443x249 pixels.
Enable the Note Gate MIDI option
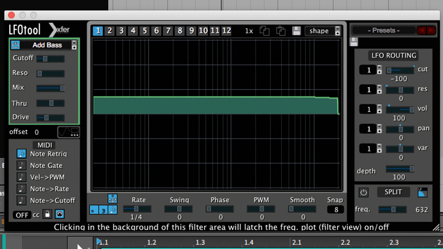(x=21, y=166)
